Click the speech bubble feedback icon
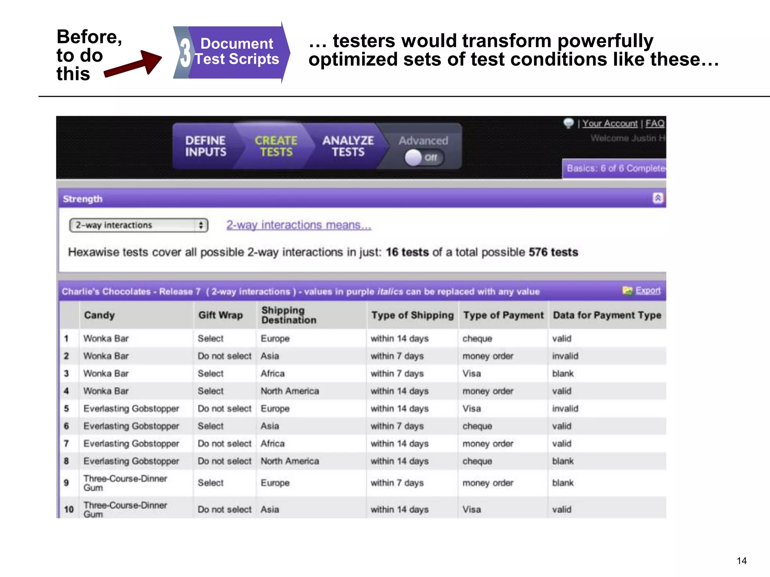 [568, 123]
